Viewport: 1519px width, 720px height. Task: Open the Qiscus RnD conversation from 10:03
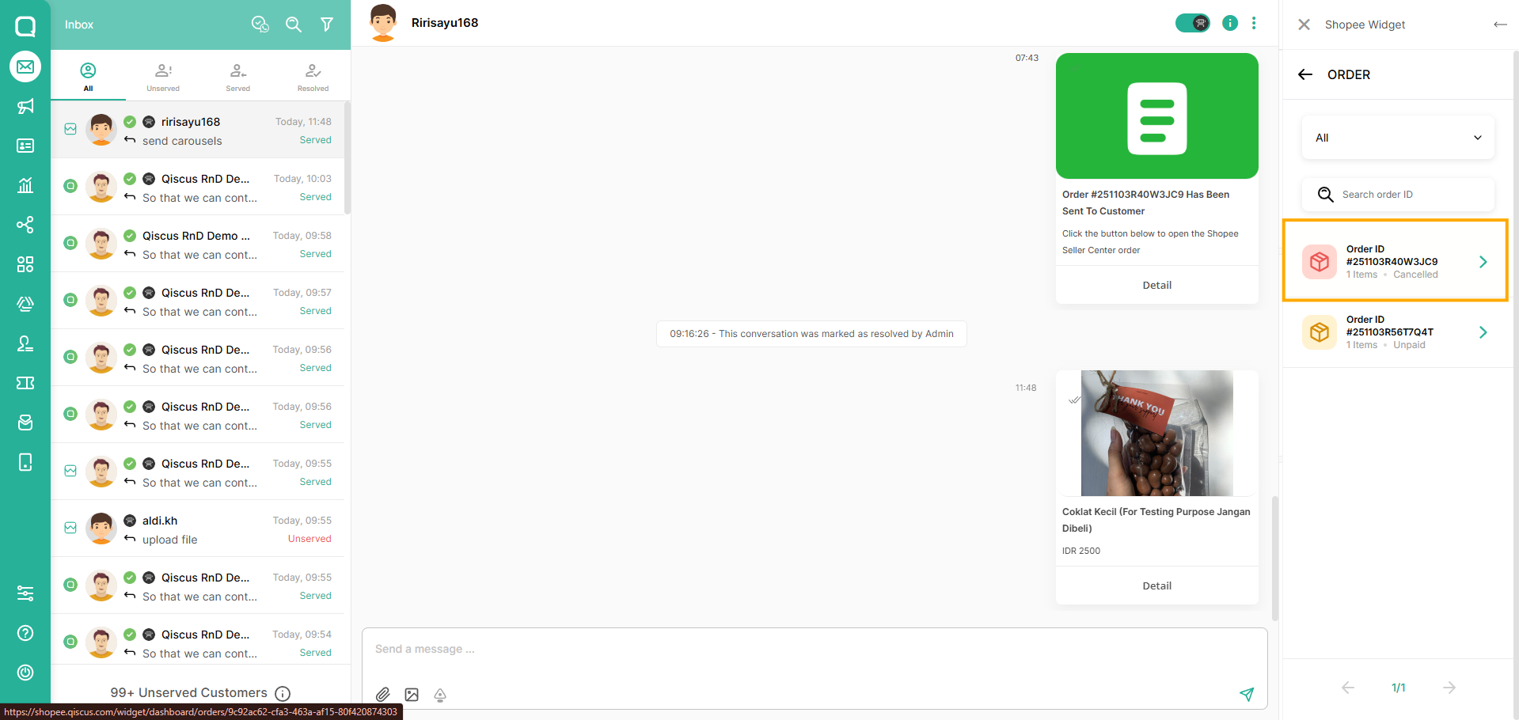[x=198, y=187]
